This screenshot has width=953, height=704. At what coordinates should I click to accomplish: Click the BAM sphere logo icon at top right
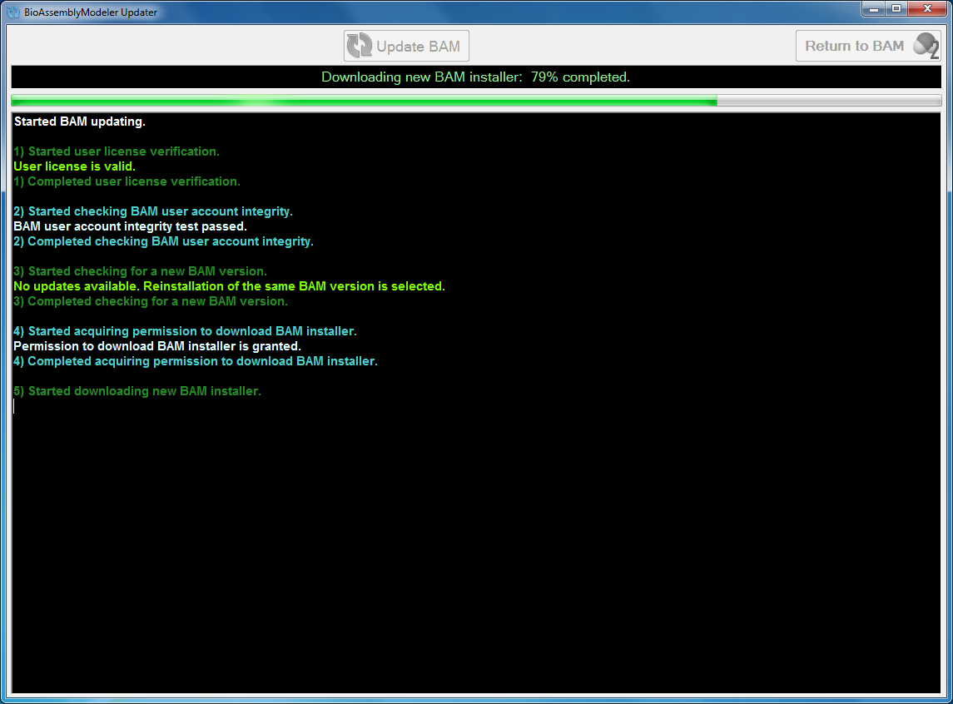926,46
